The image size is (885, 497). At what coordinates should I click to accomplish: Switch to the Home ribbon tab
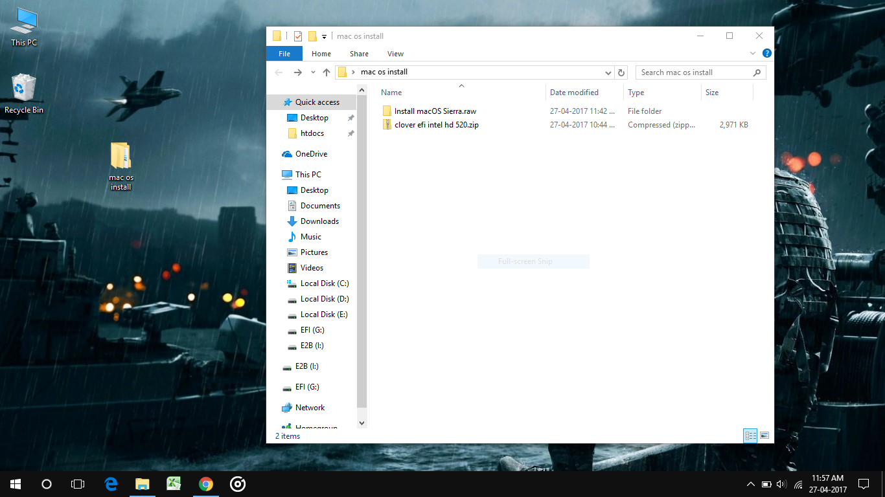(x=321, y=54)
